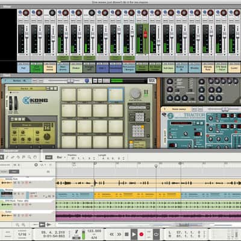Click the DTR Rock mixer channel label

[221, 68]
